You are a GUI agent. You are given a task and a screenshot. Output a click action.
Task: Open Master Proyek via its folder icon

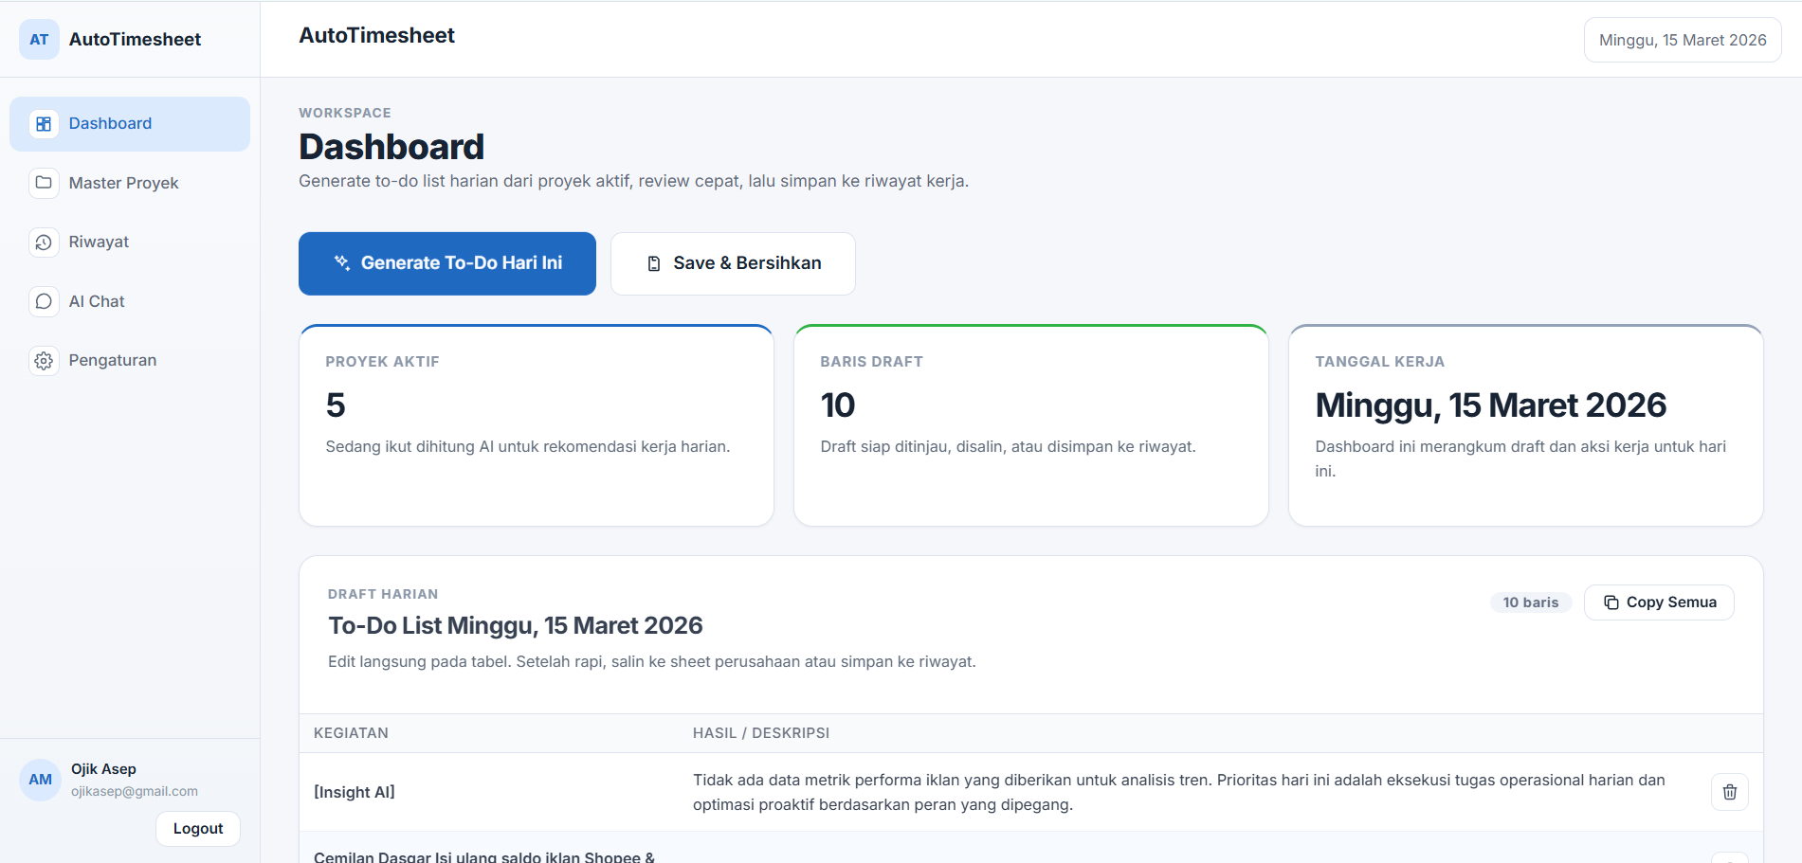44,183
